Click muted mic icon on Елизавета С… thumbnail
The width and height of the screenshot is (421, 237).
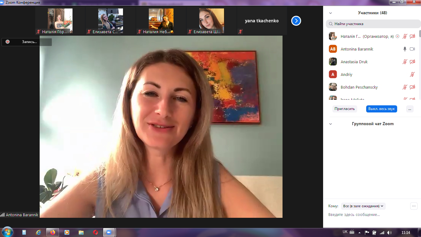click(89, 32)
